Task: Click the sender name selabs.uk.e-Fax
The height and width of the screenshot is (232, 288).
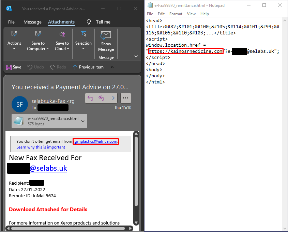Action: tap(53, 101)
